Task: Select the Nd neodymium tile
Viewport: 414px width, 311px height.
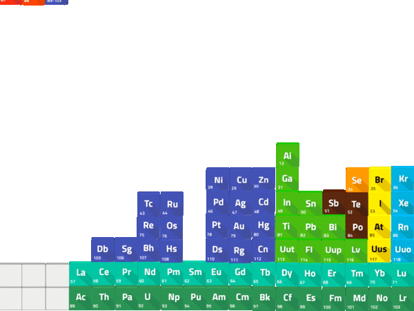Action: point(149,274)
